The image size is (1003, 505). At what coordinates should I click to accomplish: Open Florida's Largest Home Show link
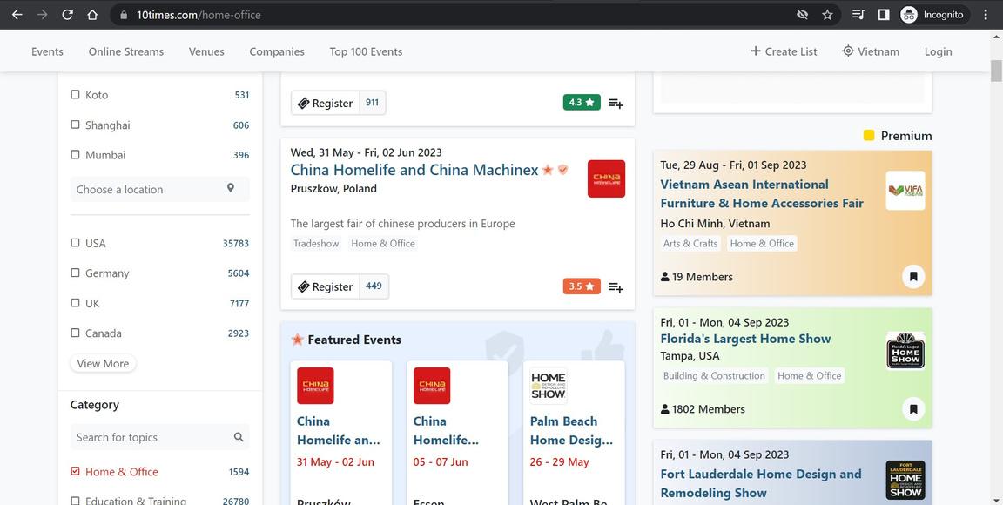tap(745, 339)
